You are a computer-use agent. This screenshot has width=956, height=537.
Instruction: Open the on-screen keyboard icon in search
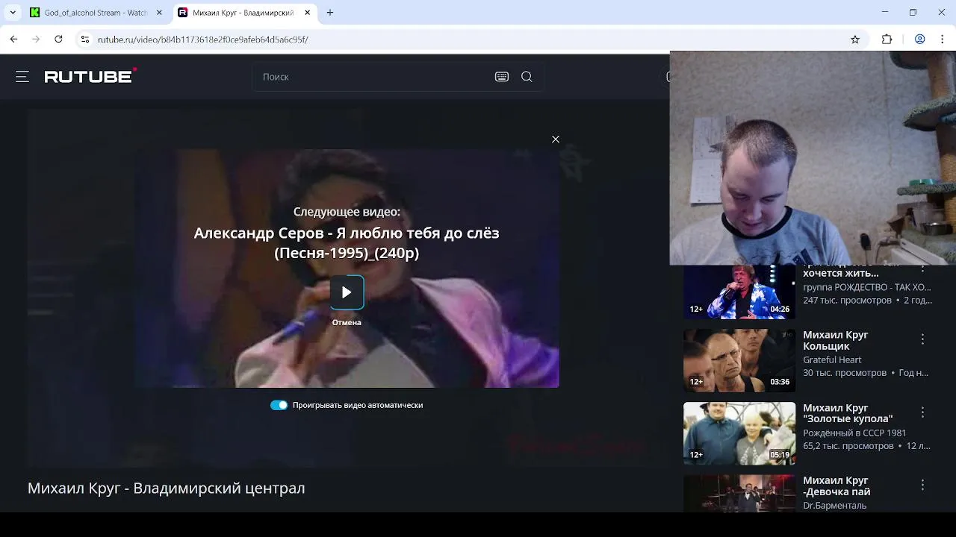pos(502,77)
